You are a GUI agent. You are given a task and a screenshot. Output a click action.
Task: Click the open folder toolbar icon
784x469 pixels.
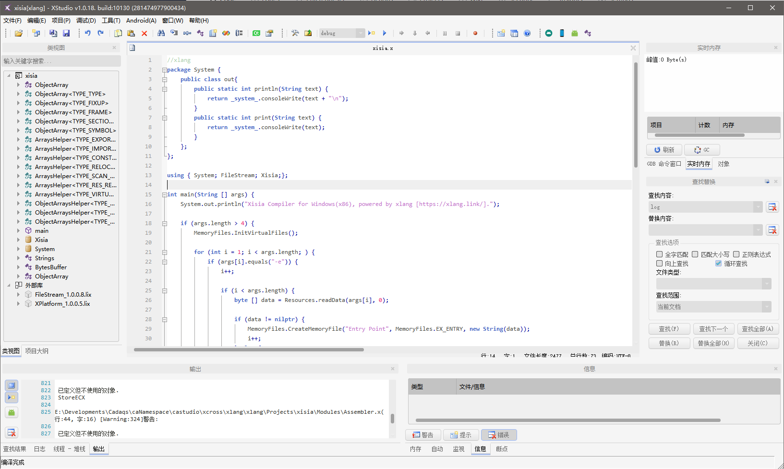click(19, 33)
